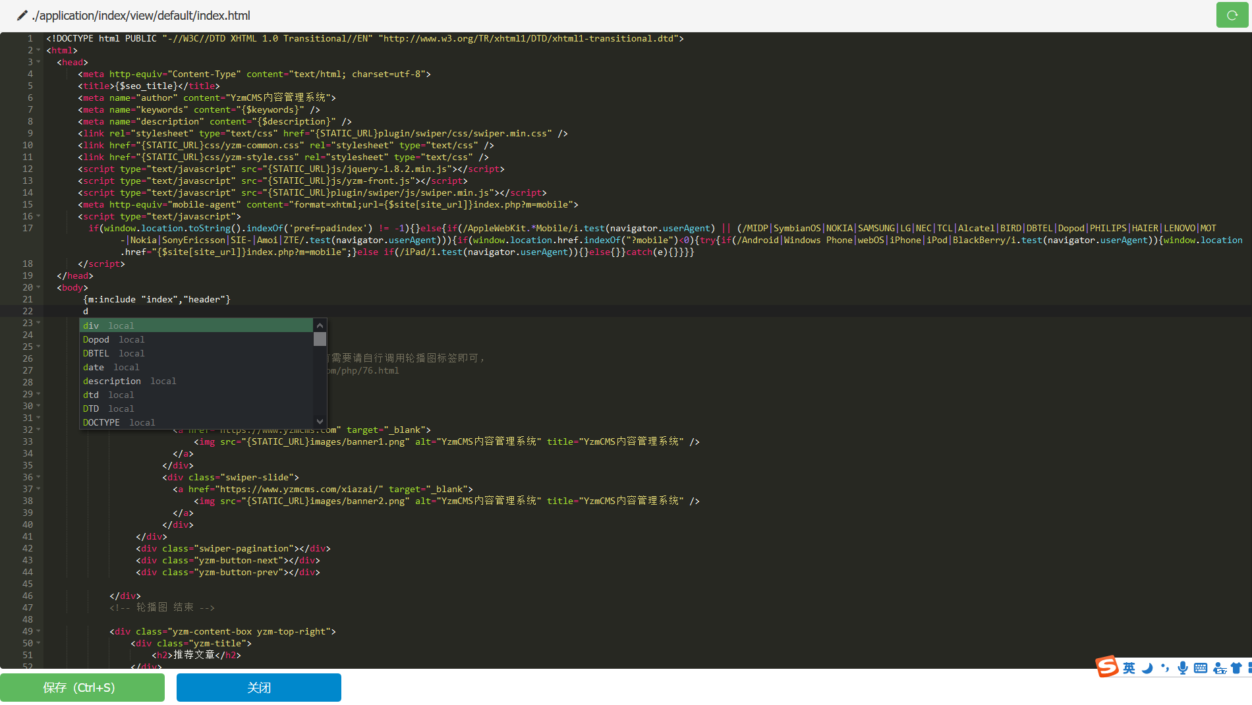Viewport: 1252px width, 705px height.
Task: Click the Sogou user account icon
Action: pos(1219,668)
